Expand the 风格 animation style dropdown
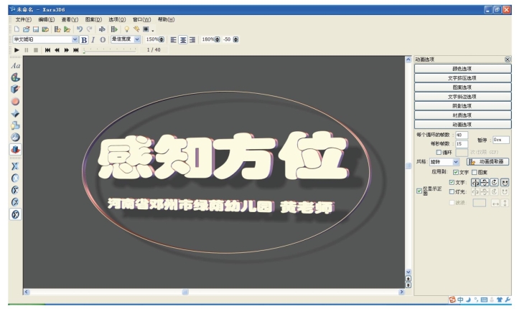The width and height of the screenshot is (532, 311). click(455, 162)
